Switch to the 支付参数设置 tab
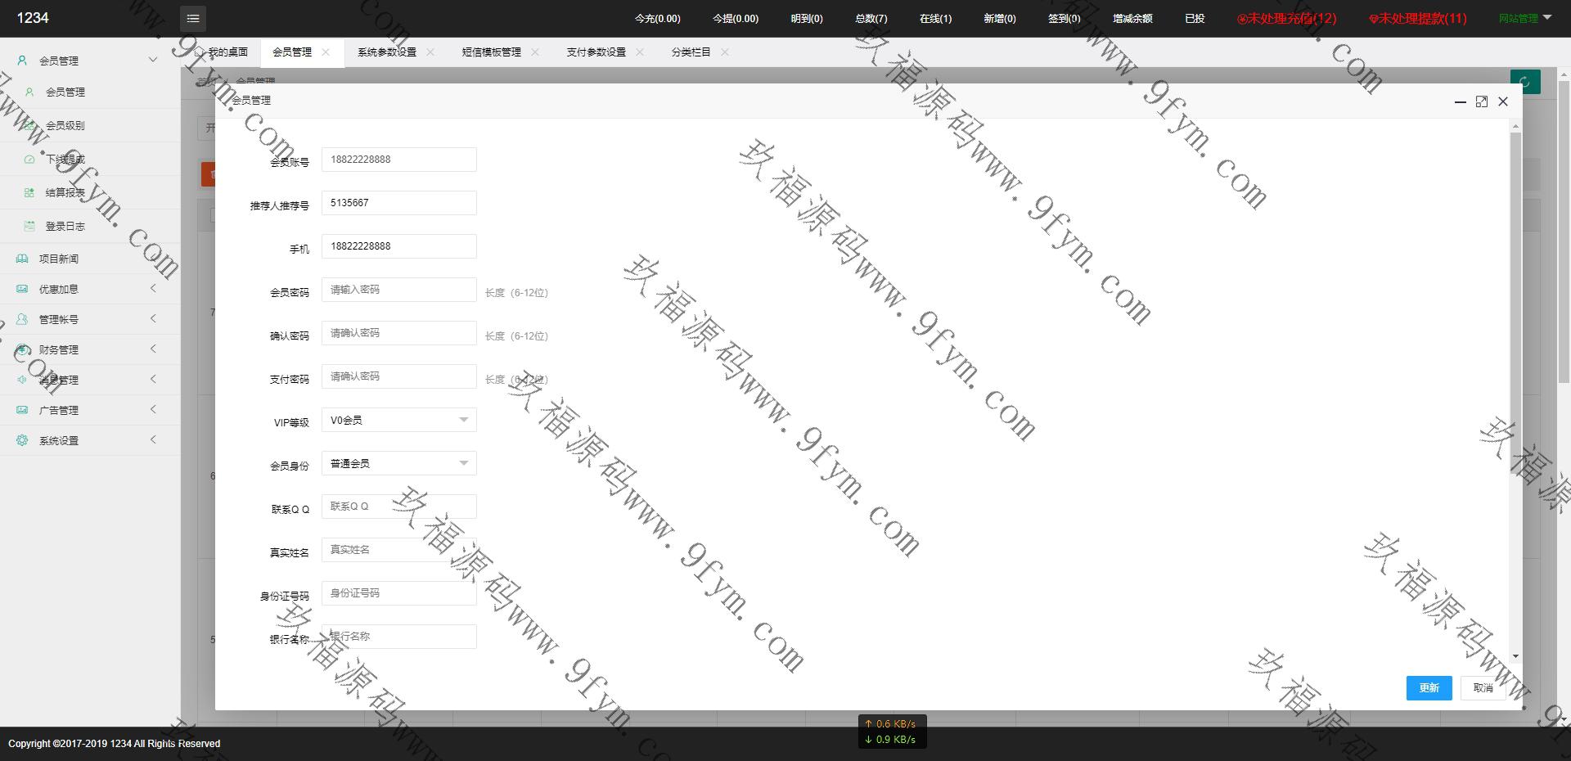Viewport: 1571px width, 761px height. click(596, 52)
